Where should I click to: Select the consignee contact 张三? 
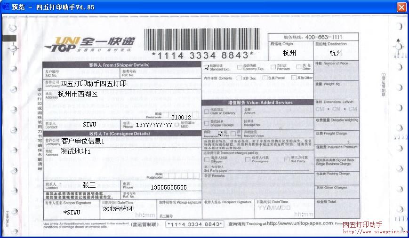[x=89, y=185]
